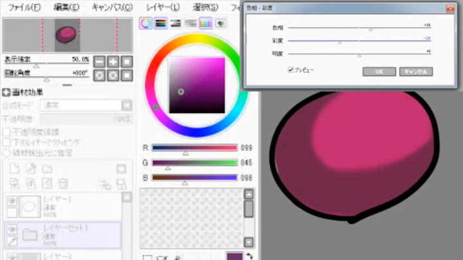Click the navigator preview thumbnail
Viewport: 463px width, 260px height.
68,35
